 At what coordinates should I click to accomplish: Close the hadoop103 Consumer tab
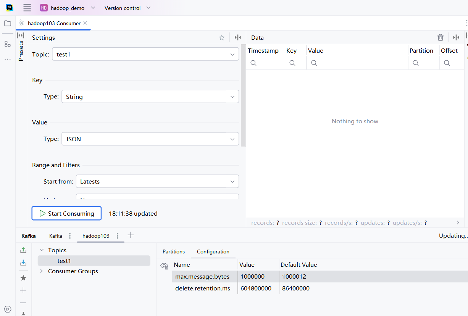click(x=85, y=23)
